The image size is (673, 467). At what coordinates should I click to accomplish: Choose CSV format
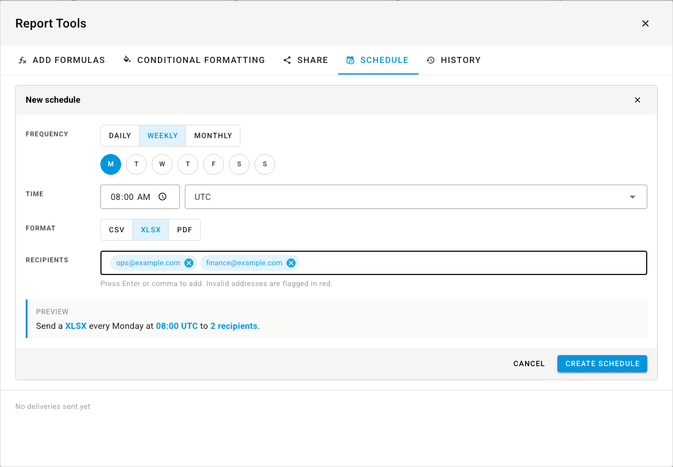(116, 230)
